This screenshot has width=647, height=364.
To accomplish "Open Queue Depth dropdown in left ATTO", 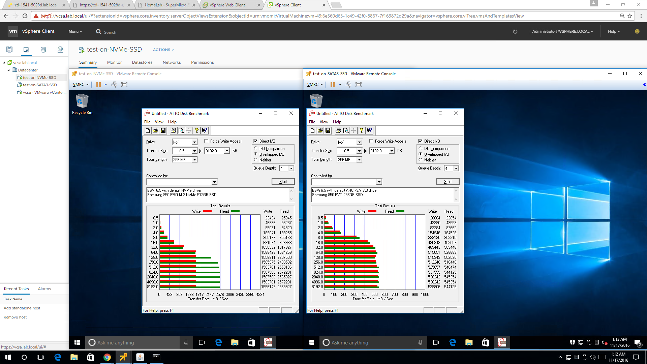I will pyautogui.click(x=291, y=169).
